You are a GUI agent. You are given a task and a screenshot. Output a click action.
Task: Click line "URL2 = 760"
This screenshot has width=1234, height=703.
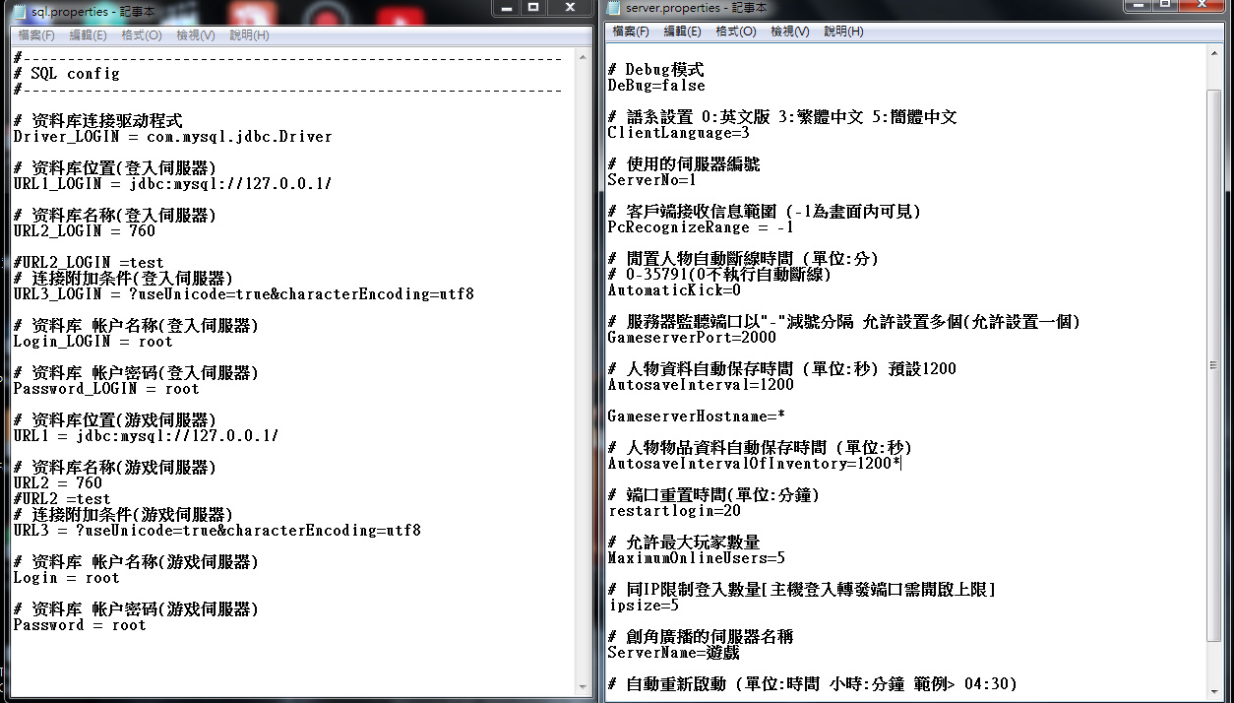tap(58, 483)
